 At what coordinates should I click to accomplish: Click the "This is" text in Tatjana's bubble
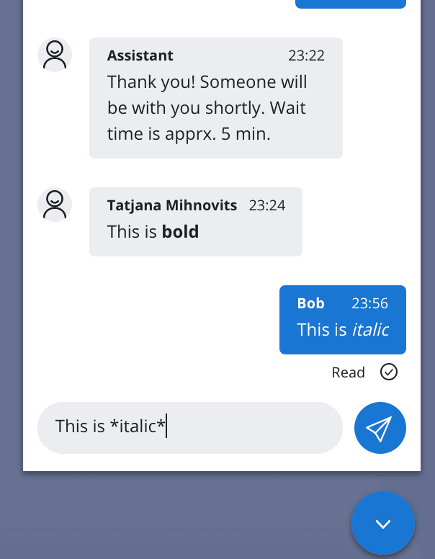[133, 231]
